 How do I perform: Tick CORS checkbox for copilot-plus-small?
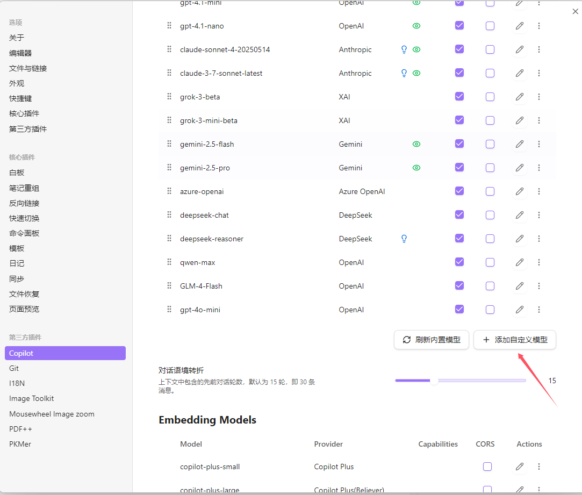487,467
